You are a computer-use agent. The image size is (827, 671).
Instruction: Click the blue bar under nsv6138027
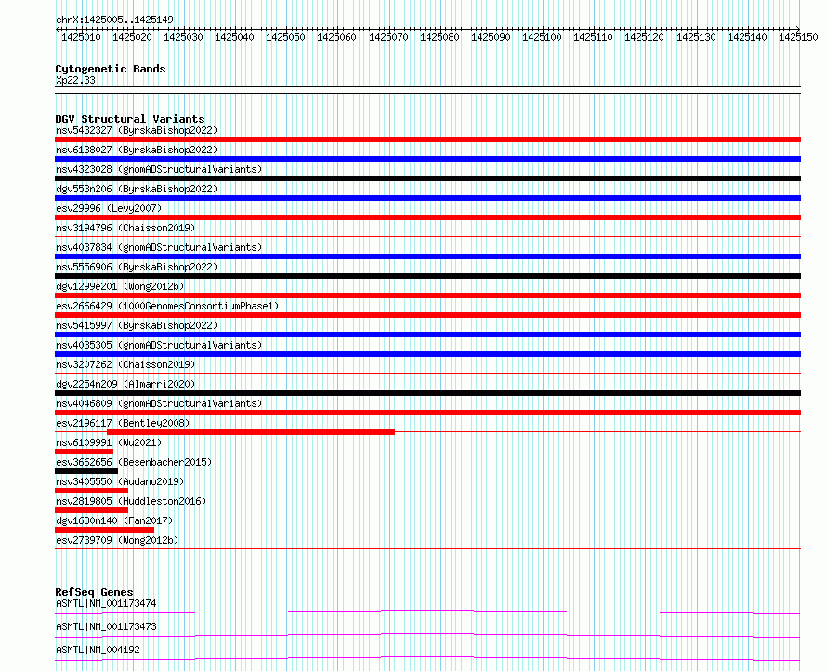(x=427, y=159)
